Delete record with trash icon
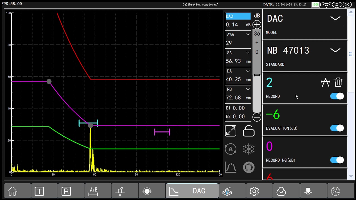Image resolution: width=356 pixels, height=200 pixels. pyautogui.click(x=338, y=82)
